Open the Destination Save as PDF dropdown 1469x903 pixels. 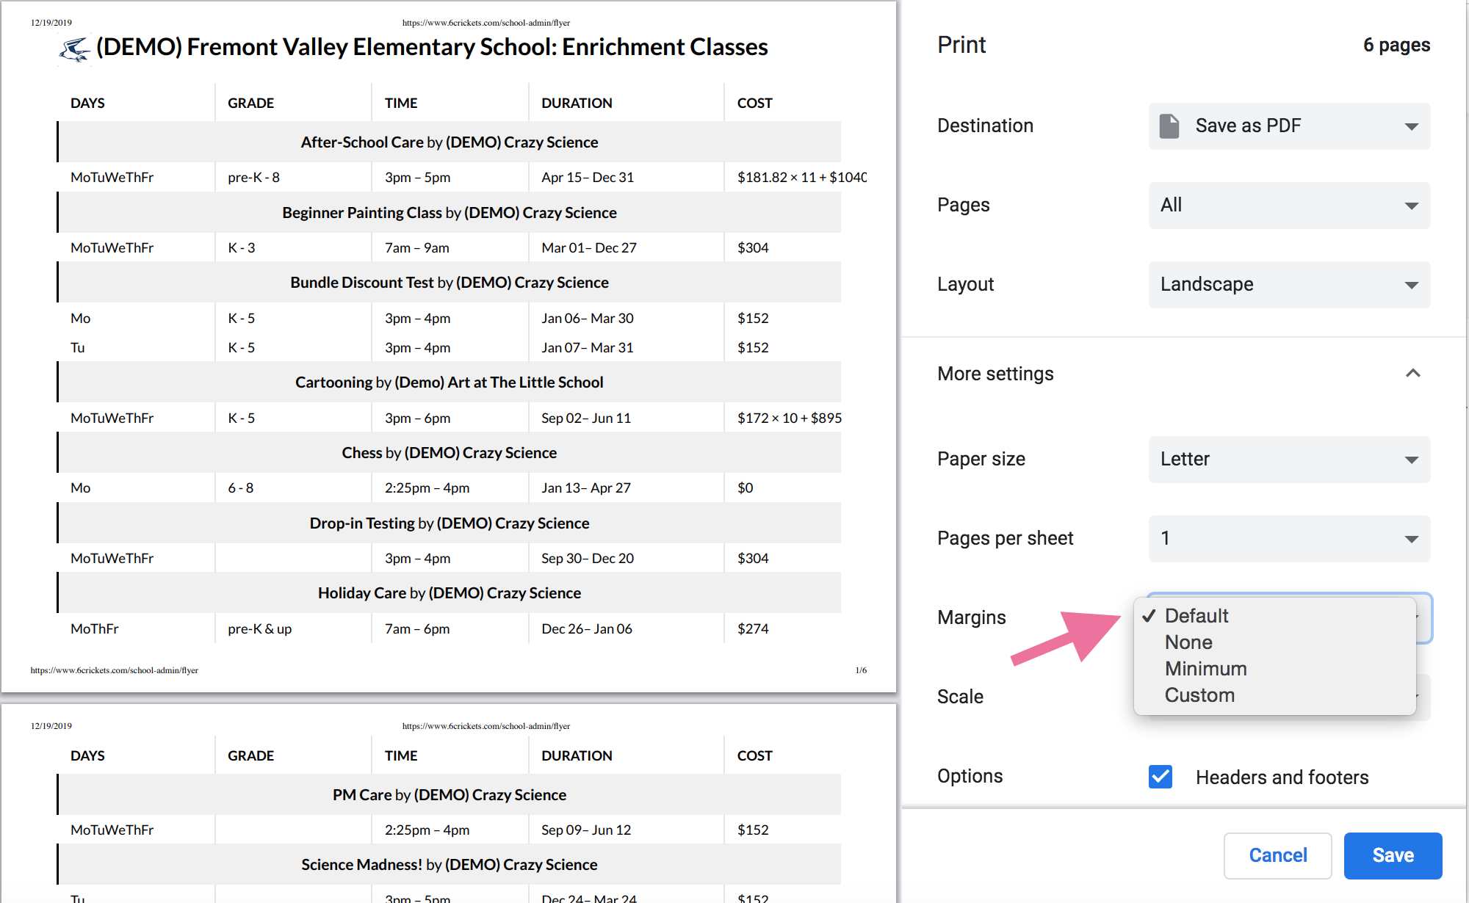coord(1289,126)
